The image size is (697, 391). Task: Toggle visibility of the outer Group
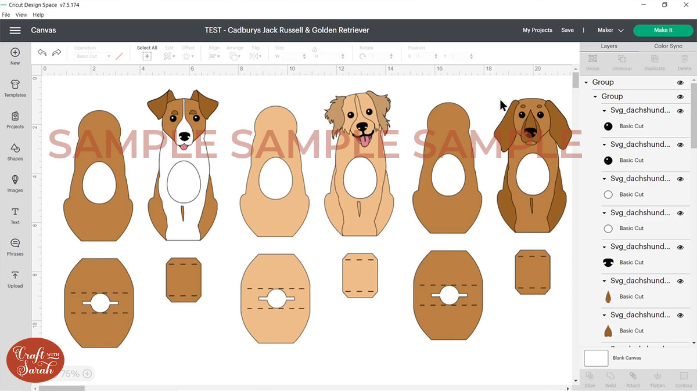pyautogui.click(x=680, y=82)
